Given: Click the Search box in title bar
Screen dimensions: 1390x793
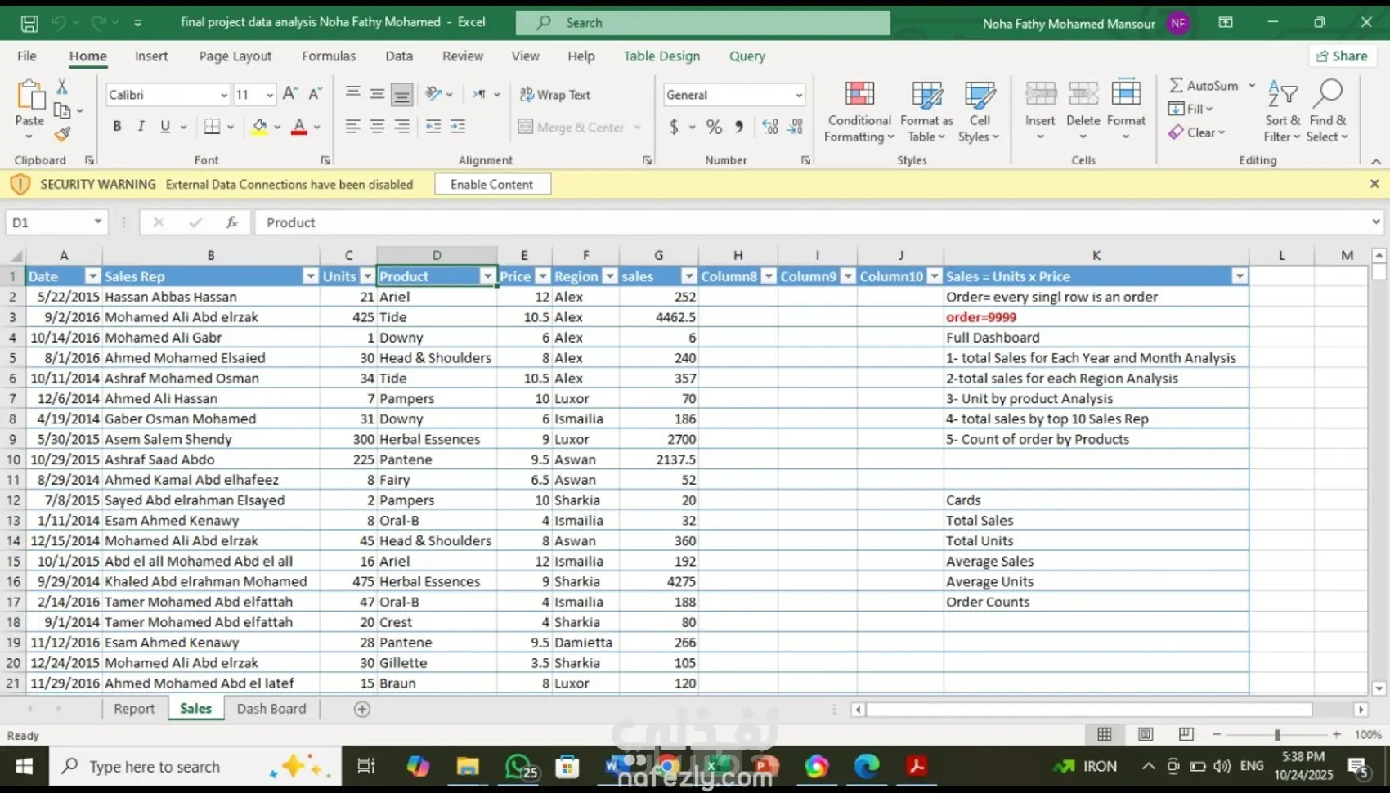Looking at the screenshot, I should (x=703, y=23).
